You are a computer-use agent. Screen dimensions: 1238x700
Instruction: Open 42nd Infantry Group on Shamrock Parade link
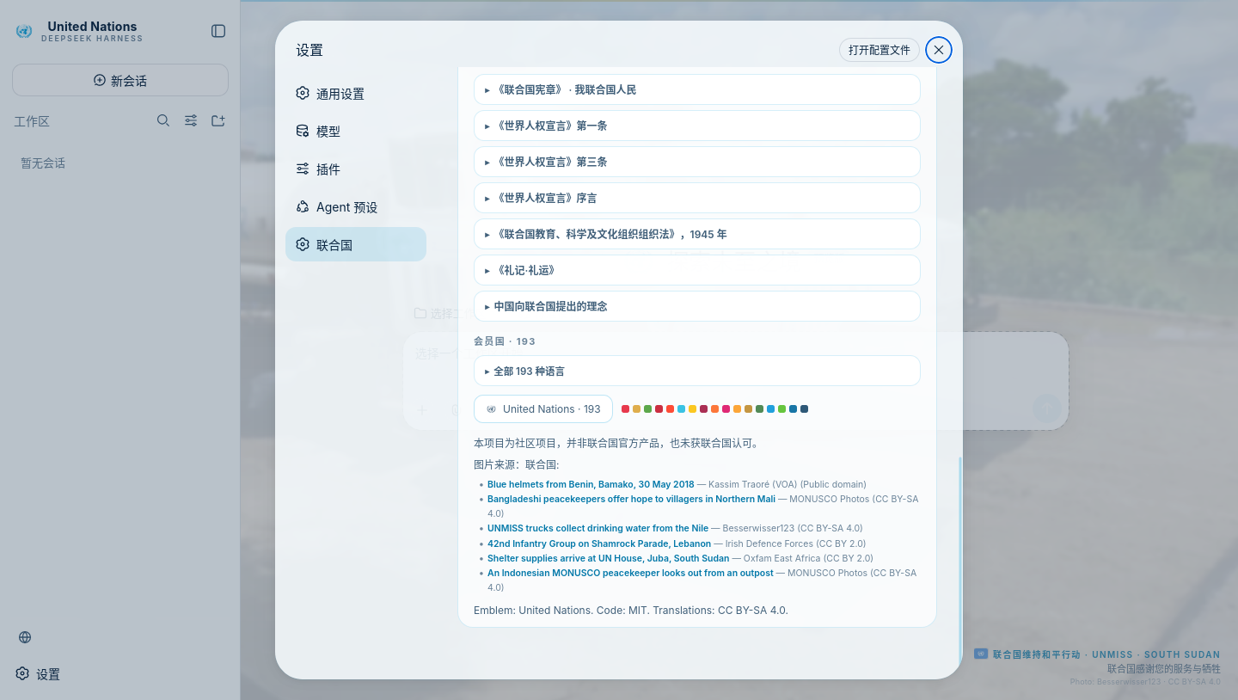pos(599,543)
